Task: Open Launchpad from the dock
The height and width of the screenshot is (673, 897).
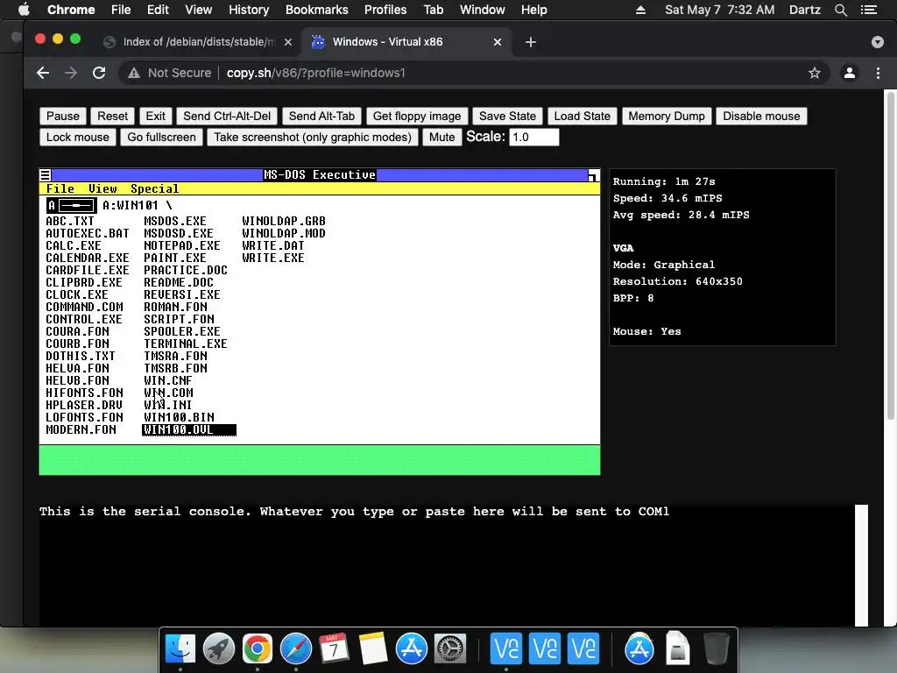Action: coord(218,648)
